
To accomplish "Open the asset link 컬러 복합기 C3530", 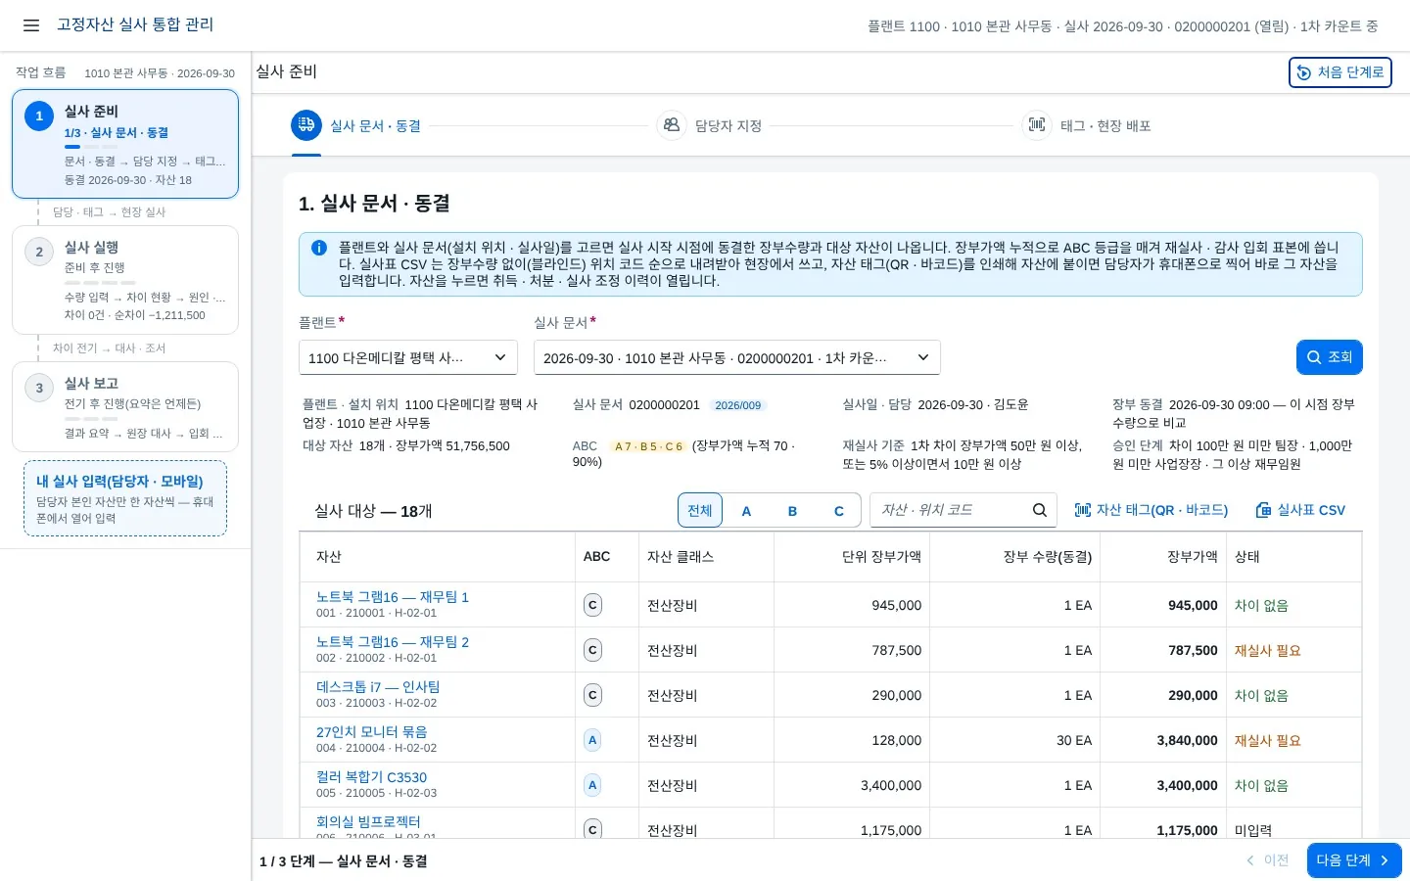I will pyautogui.click(x=372, y=777).
